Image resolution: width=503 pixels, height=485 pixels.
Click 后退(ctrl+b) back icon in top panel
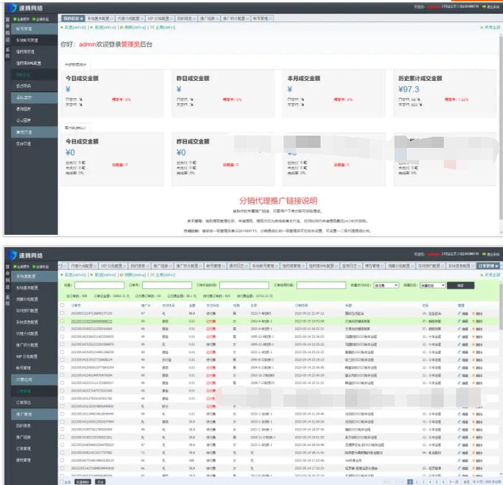click(x=62, y=28)
